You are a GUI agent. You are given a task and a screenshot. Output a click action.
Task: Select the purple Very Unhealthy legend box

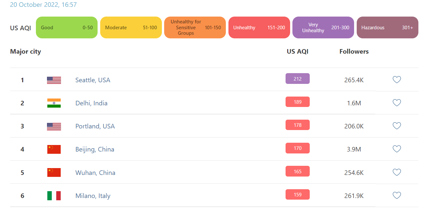point(323,28)
